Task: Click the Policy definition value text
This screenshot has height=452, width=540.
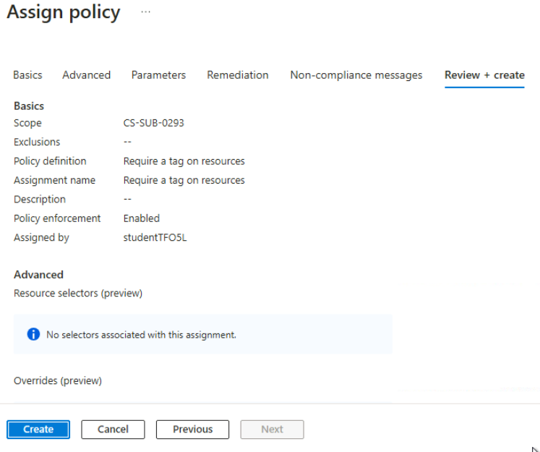Action: [x=184, y=161]
